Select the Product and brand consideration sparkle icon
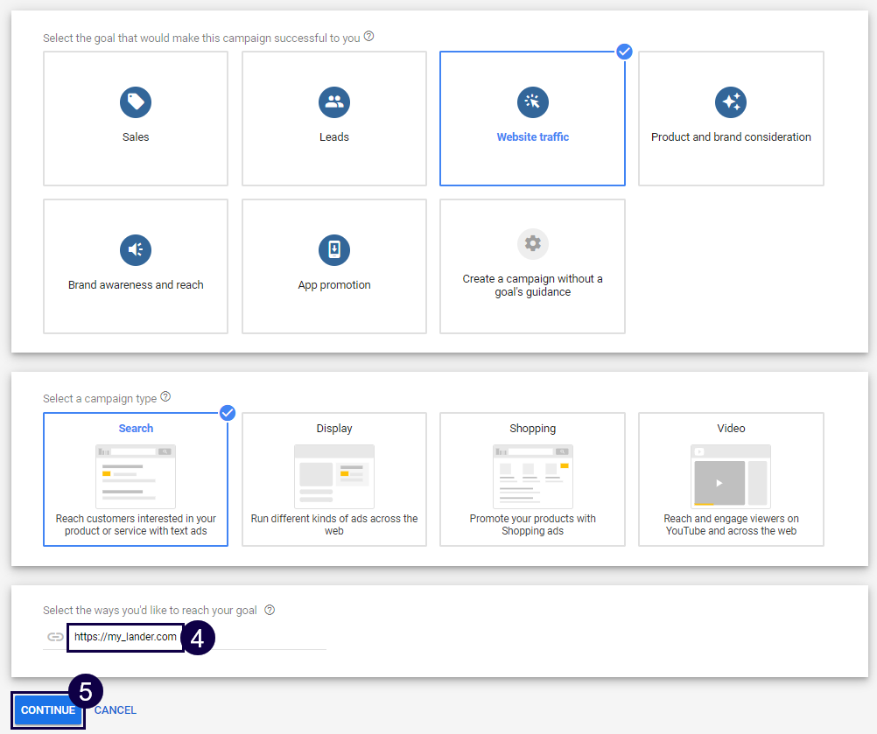Viewport: 877px width, 734px height. (x=731, y=101)
